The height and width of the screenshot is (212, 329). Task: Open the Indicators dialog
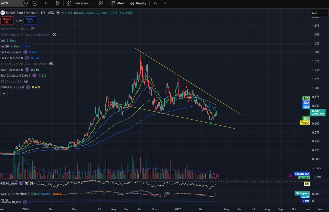[x=78, y=3]
